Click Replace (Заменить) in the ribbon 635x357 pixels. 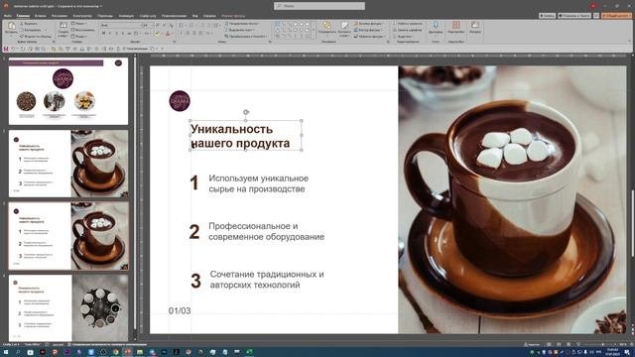point(408,30)
